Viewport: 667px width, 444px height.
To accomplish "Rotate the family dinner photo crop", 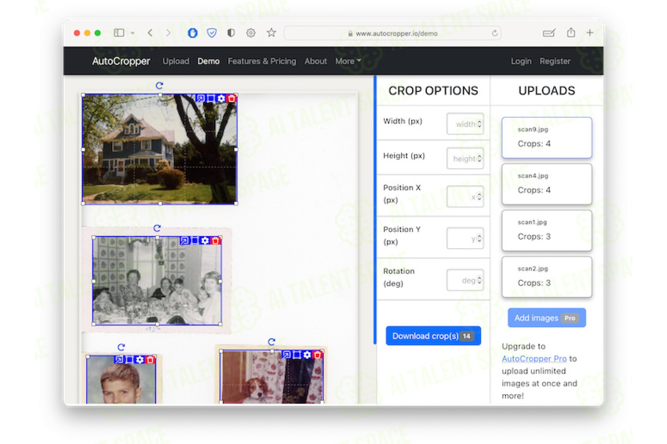I will [157, 228].
